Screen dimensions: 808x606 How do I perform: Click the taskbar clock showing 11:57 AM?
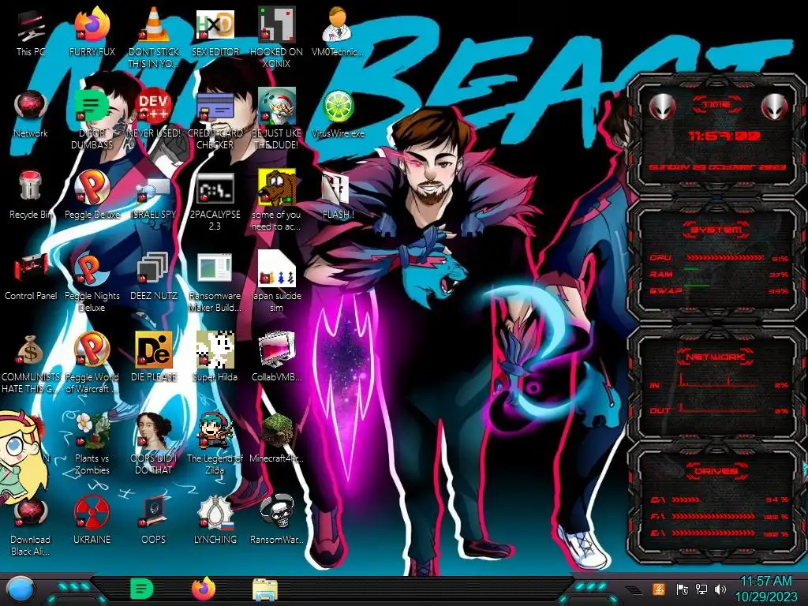(x=766, y=589)
